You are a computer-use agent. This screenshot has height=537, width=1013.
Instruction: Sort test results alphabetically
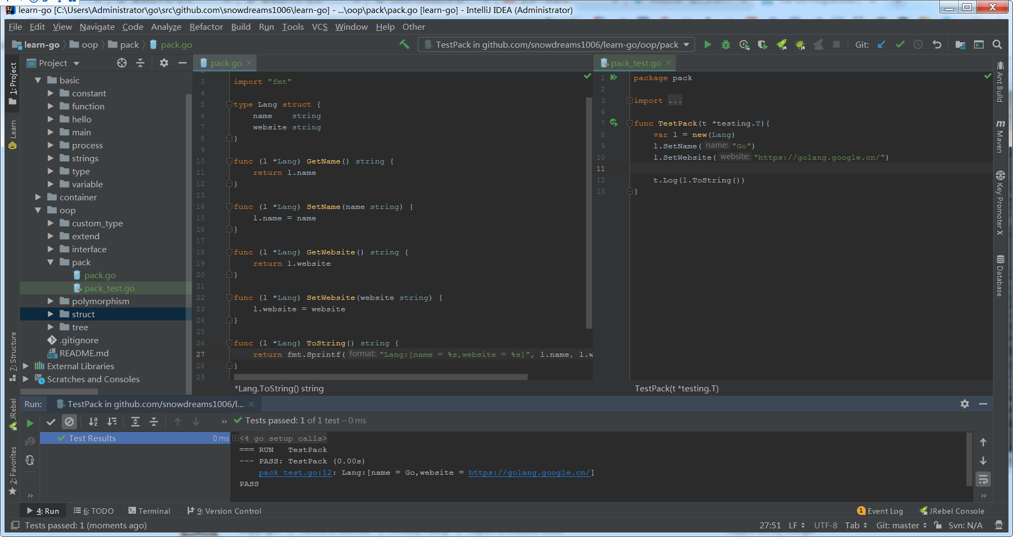pos(93,422)
